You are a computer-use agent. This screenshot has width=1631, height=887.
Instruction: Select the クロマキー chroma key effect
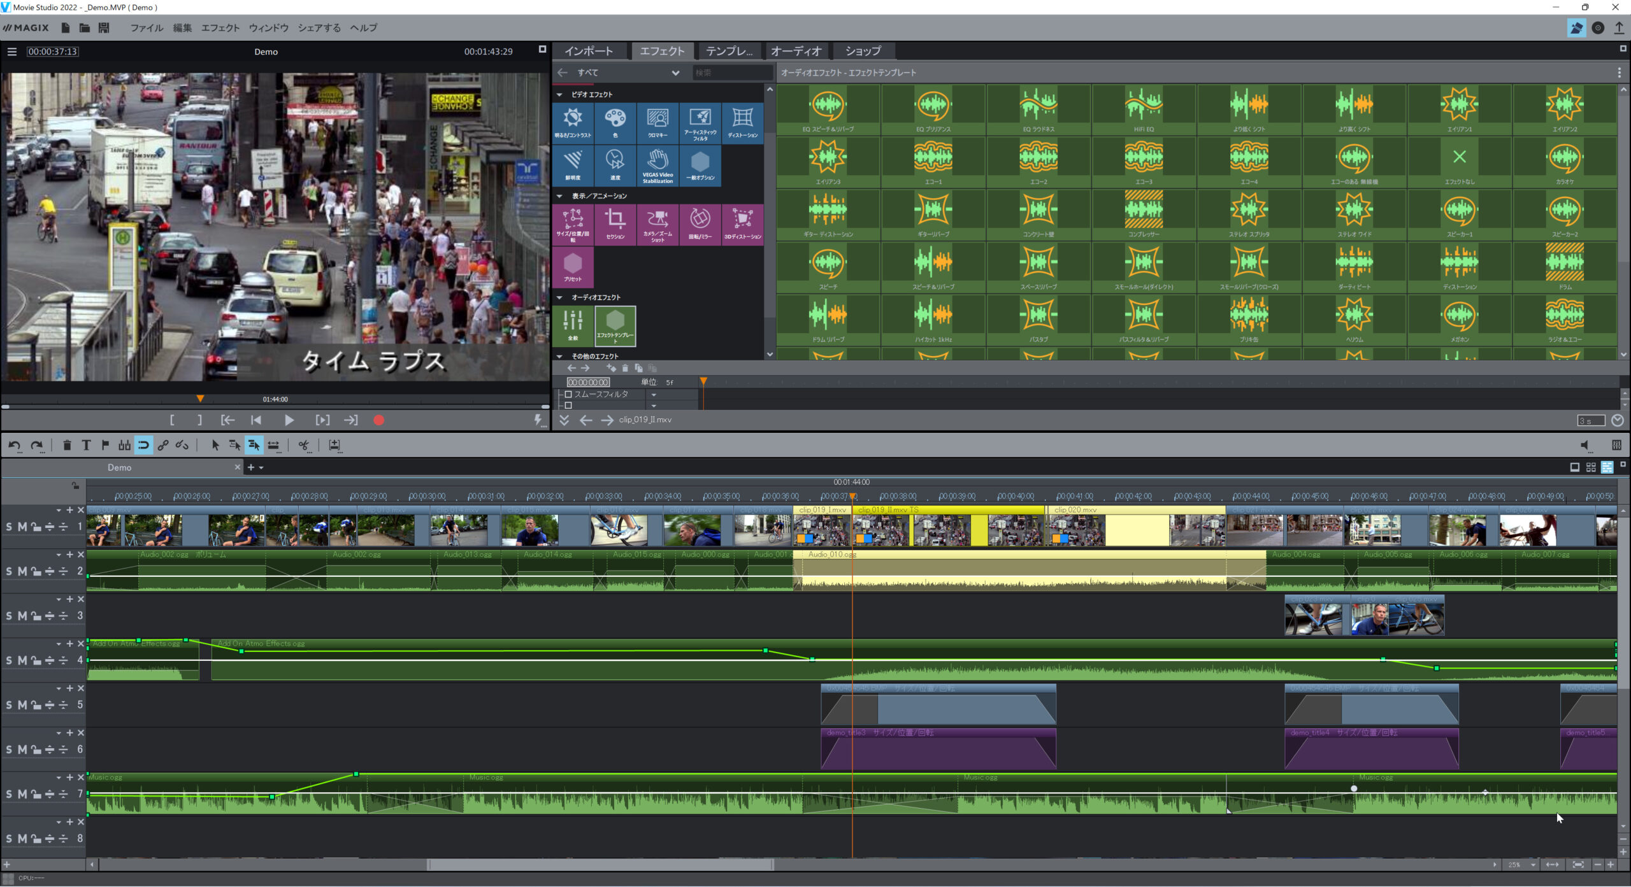coord(657,123)
